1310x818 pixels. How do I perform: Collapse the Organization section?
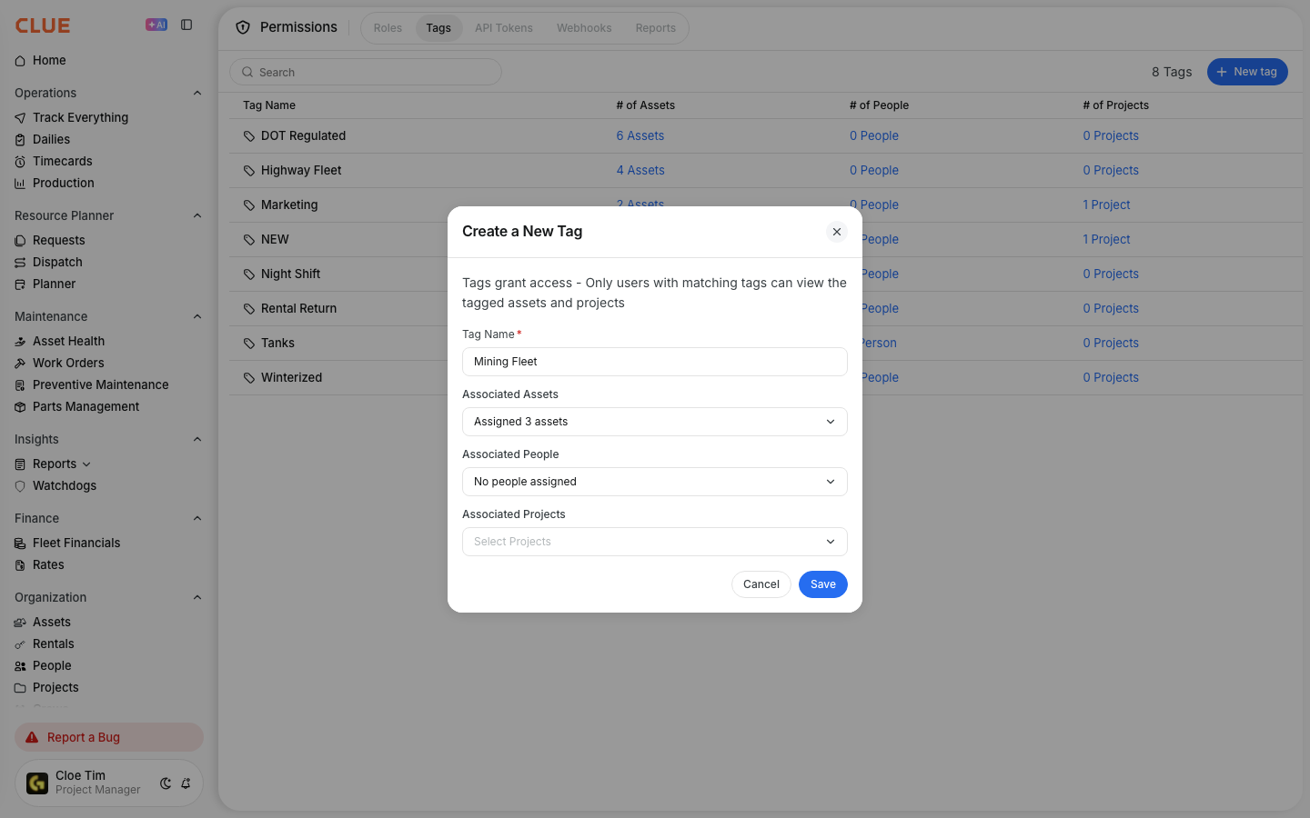(197, 597)
